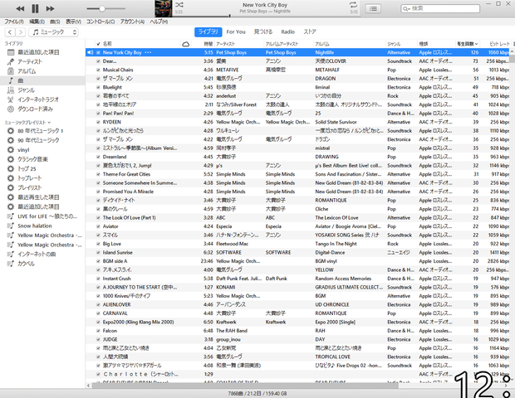The image size is (515, 398).
Task: Open Snow halation playlist
Action: (35, 226)
